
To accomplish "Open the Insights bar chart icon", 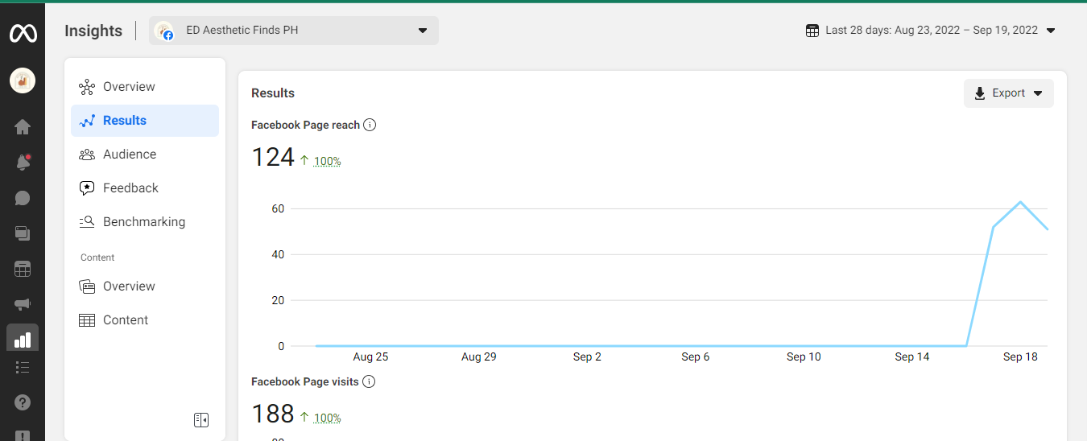I will pos(23,339).
